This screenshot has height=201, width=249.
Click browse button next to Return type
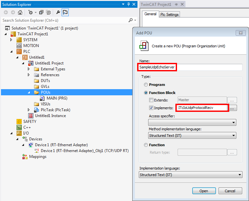232,152
